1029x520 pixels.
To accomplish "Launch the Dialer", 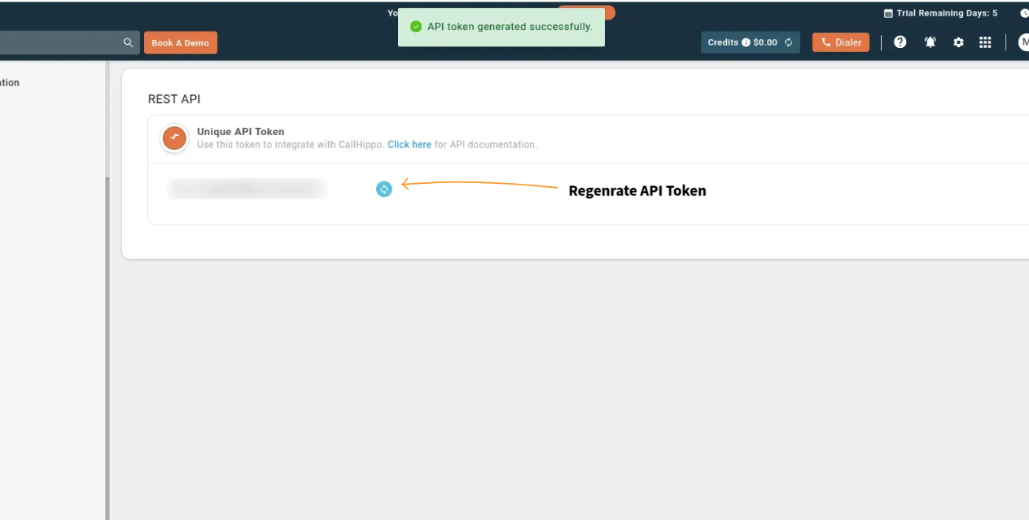I will tap(840, 42).
